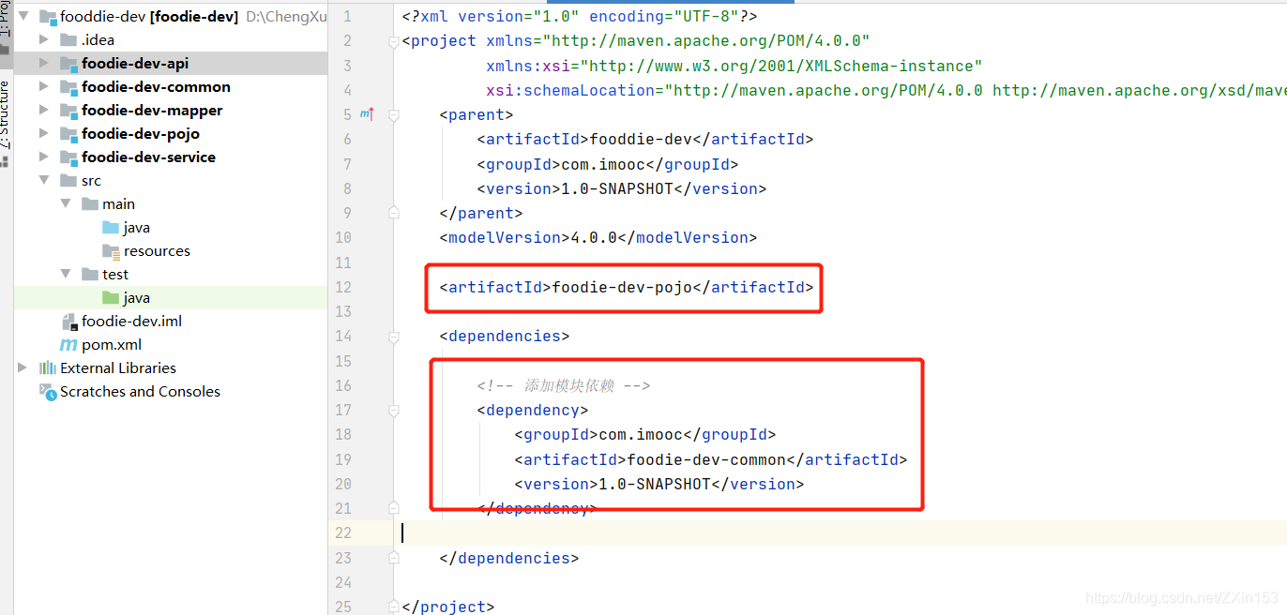The height and width of the screenshot is (615, 1287).
Task: Click fold end marker on line 9
Action: (394, 213)
